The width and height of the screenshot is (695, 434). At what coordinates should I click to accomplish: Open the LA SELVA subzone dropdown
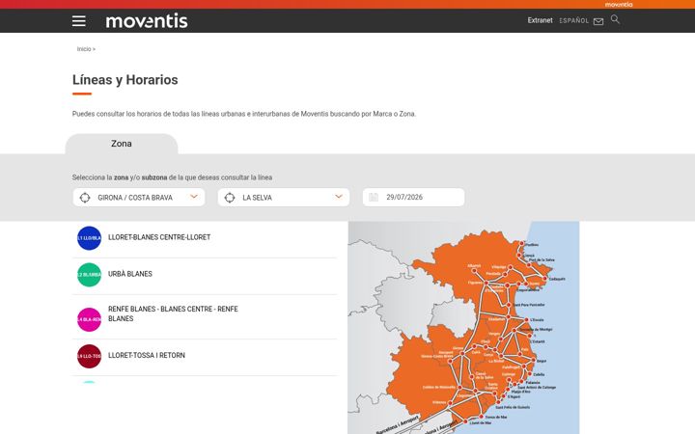(284, 198)
